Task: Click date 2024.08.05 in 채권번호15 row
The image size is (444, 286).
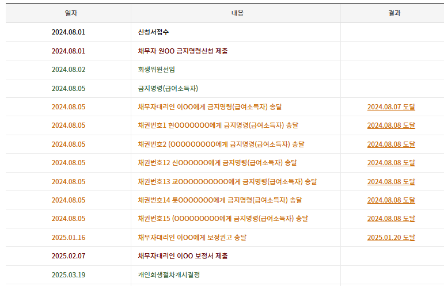Action: (69, 219)
